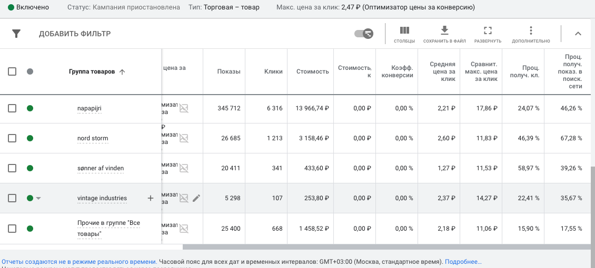Click the plus icon next to vintage industries
The image size is (595, 268).
coord(150,198)
